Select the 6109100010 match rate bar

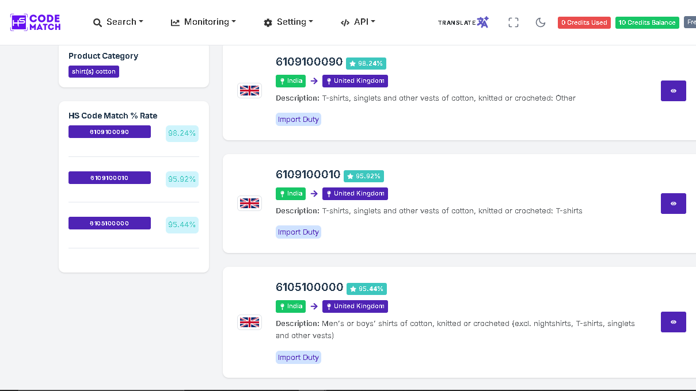tap(109, 178)
